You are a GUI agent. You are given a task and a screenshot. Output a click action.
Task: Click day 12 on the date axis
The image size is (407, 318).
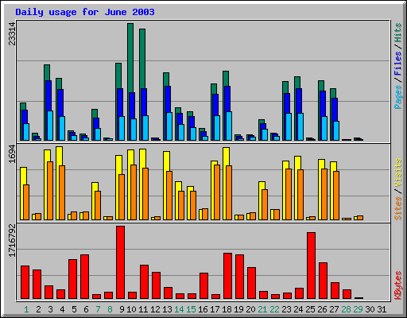tap(155, 309)
